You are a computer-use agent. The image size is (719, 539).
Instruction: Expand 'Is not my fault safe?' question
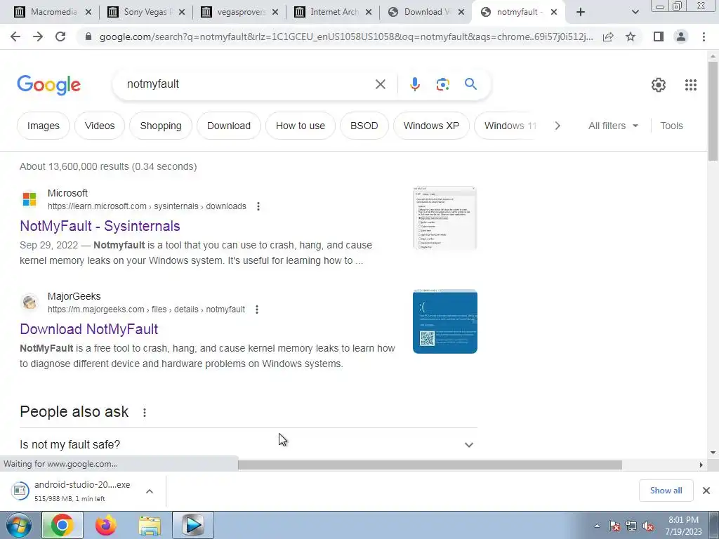(x=248, y=444)
